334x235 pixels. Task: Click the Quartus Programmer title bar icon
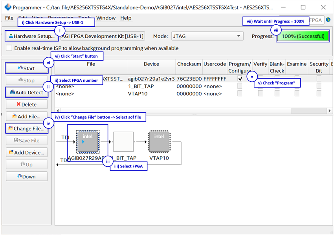(x=8, y=7)
